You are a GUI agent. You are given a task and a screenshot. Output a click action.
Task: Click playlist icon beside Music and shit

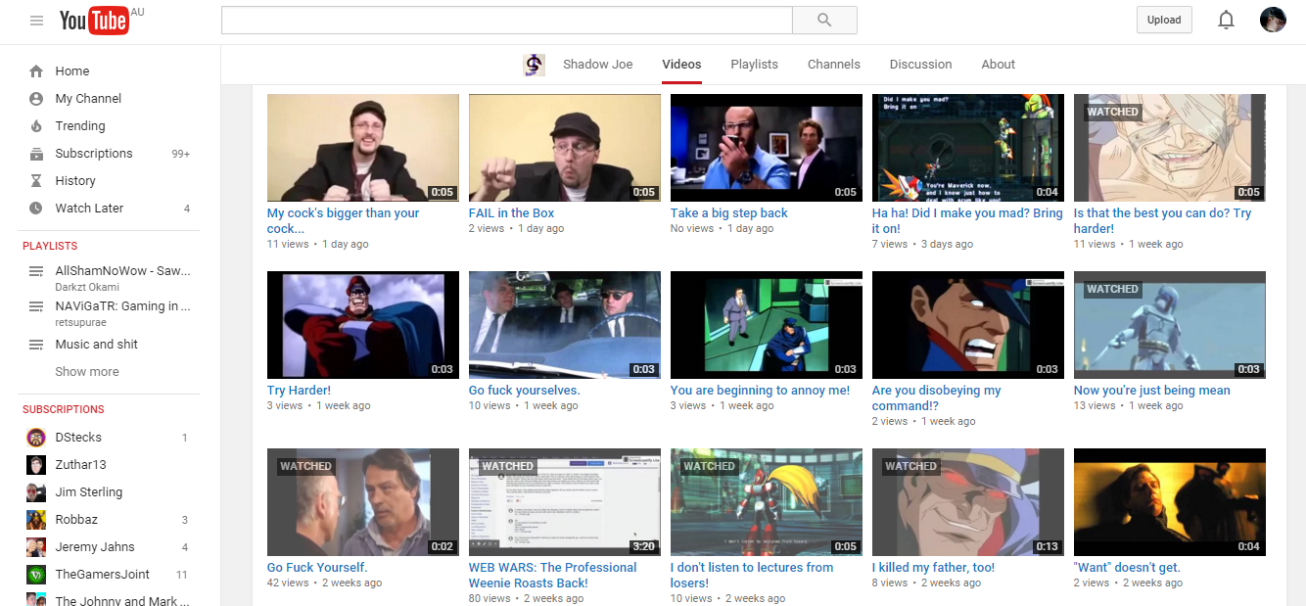click(x=36, y=345)
